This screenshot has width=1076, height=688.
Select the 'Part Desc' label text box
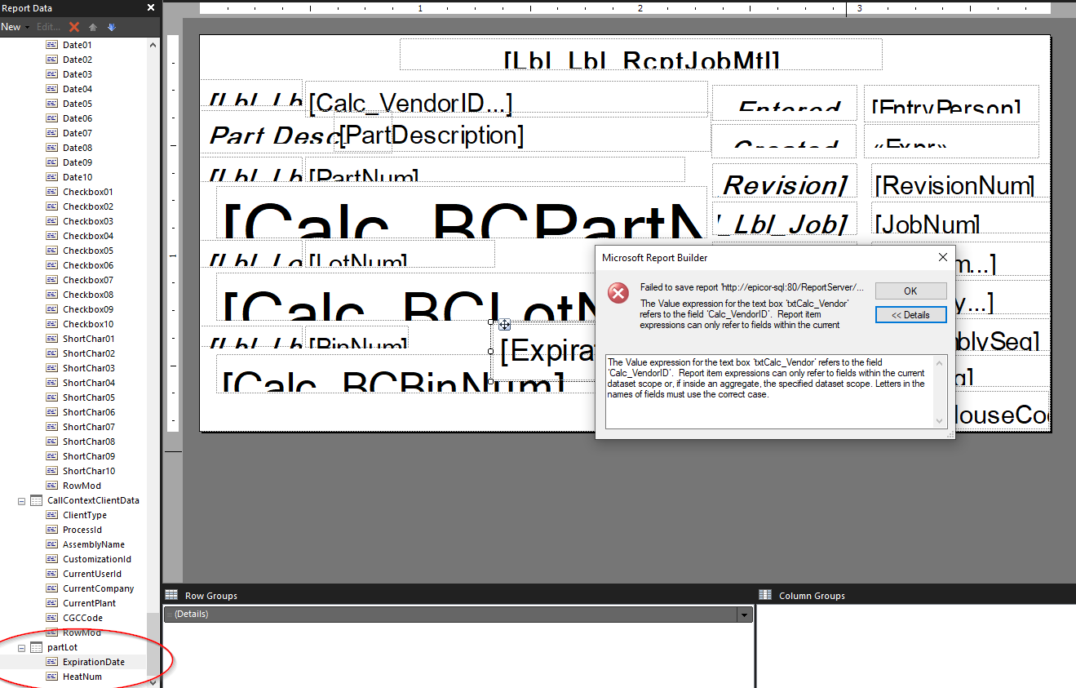pos(272,134)
